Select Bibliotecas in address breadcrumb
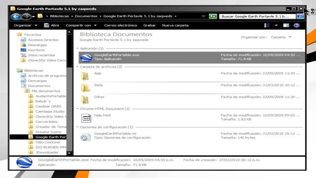The image size is (316, 178). coord(59,16)
